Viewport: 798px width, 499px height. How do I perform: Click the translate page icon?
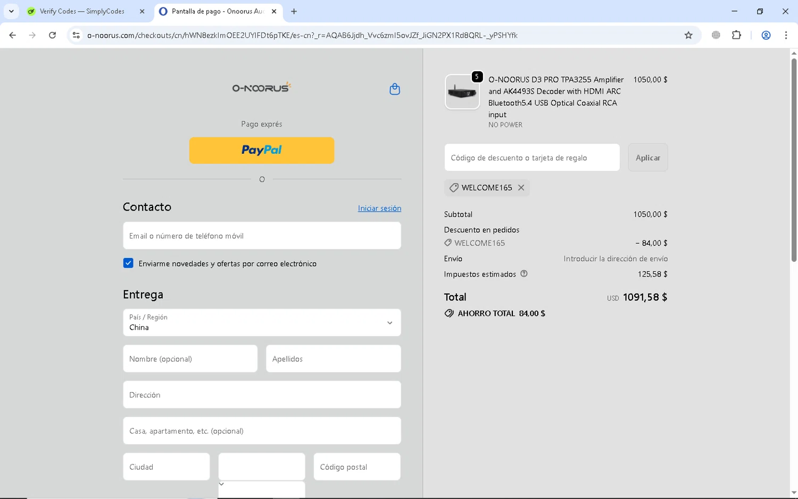[x=716, y=35]
